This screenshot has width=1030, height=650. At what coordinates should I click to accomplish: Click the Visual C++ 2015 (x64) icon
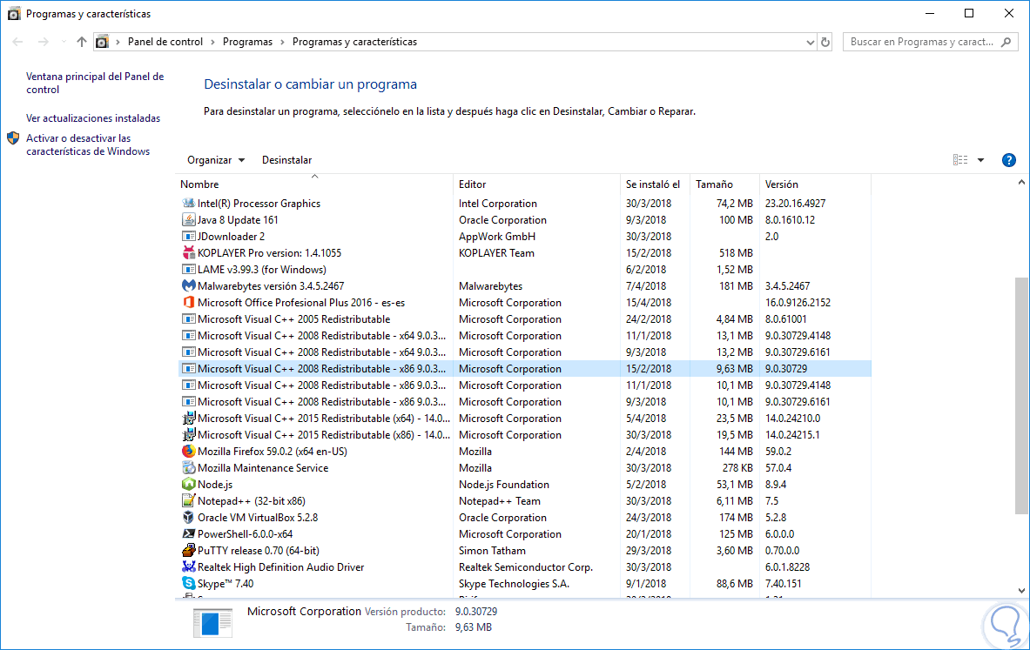point(189,419)
